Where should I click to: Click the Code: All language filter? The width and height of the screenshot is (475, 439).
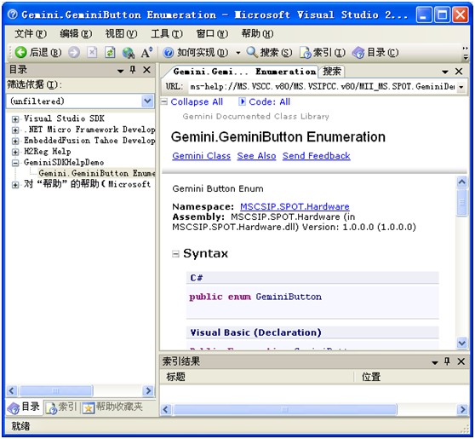click(x=269, y=102)
